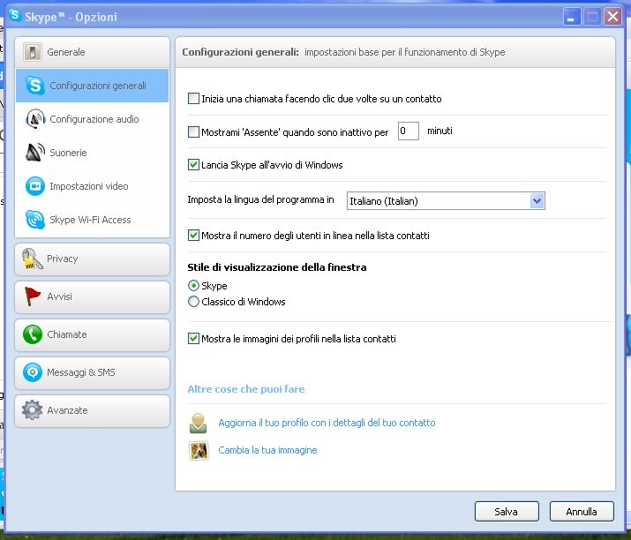
Task: Click the Configurazione audio headset icon
Action: (34, 119)
